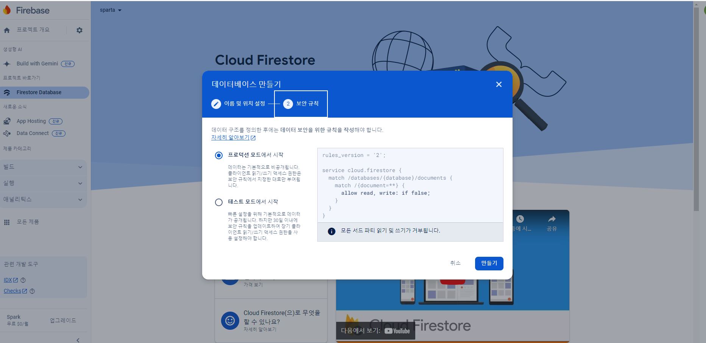Screen dimensions: 706x343
Task: Open the sparta project dropdown
Action: click(x=111, y=10)
